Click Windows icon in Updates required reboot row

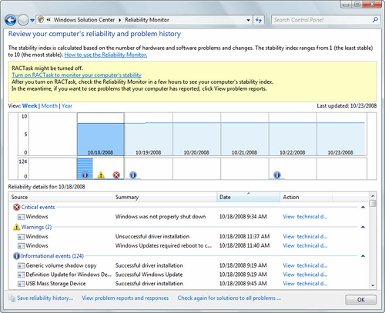coord(21,246)
